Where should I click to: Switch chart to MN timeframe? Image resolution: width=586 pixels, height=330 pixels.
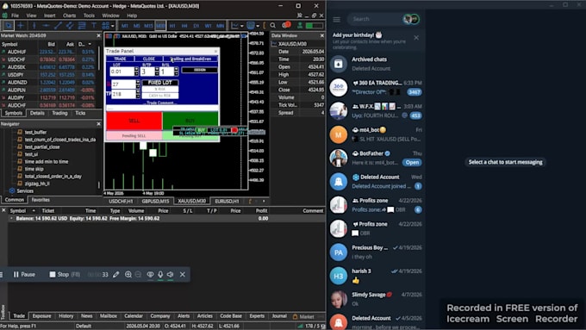pyautogui.click(x=220, y=26)
